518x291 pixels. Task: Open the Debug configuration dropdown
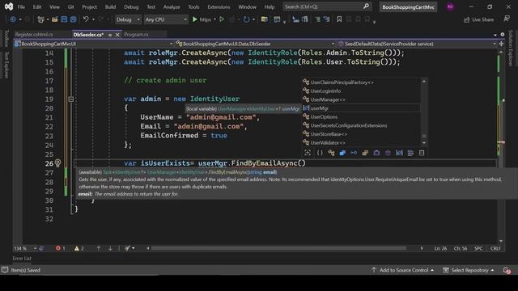[128, 19]
